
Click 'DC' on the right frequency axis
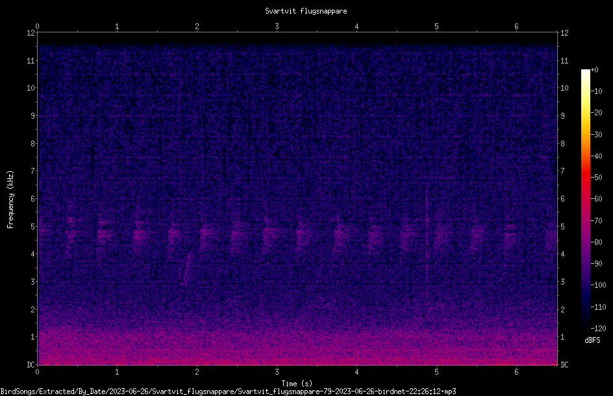564,365
